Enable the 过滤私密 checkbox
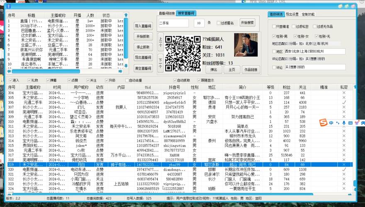The height and width of the screenshot is (207, 365). (294, 26)
